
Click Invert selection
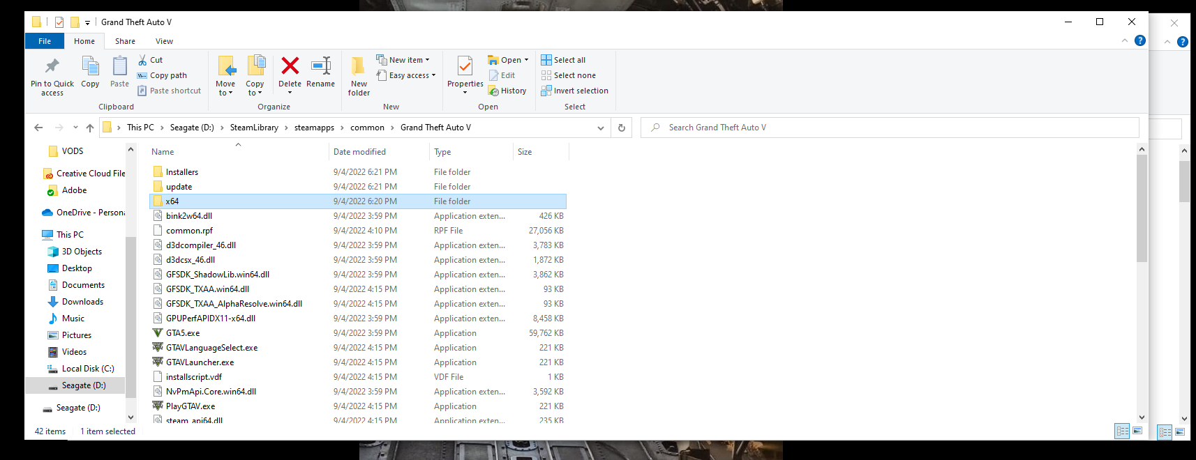click(574, 91)
